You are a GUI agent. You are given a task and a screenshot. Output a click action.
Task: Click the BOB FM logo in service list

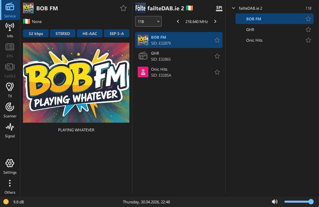[x=143, y=40]
